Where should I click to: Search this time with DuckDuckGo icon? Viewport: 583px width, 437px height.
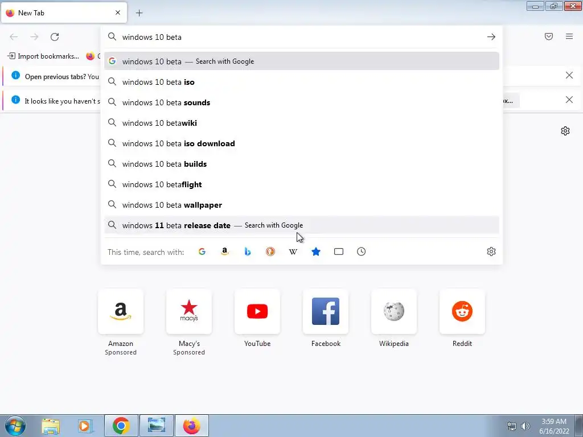tap(270, 252)
